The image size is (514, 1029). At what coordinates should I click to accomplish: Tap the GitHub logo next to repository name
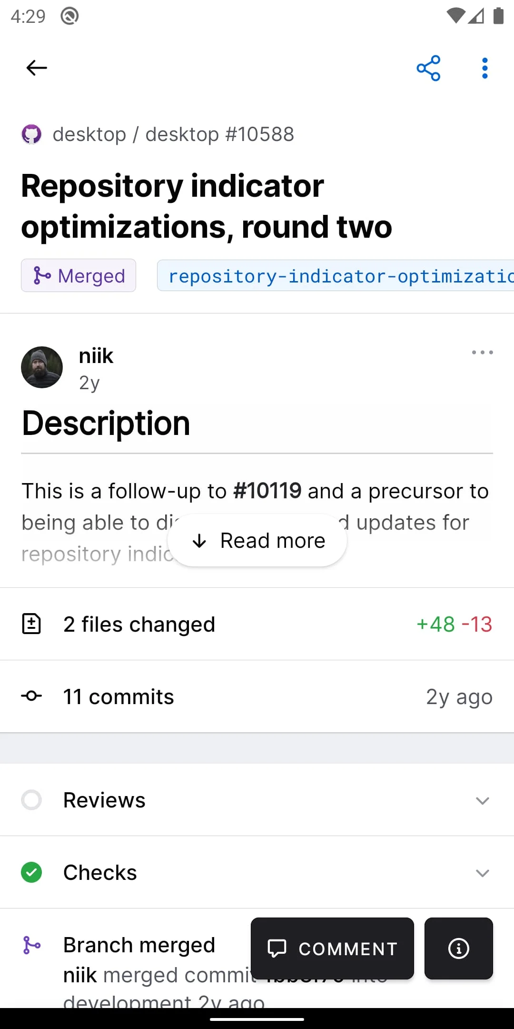[x=32, y=134]
